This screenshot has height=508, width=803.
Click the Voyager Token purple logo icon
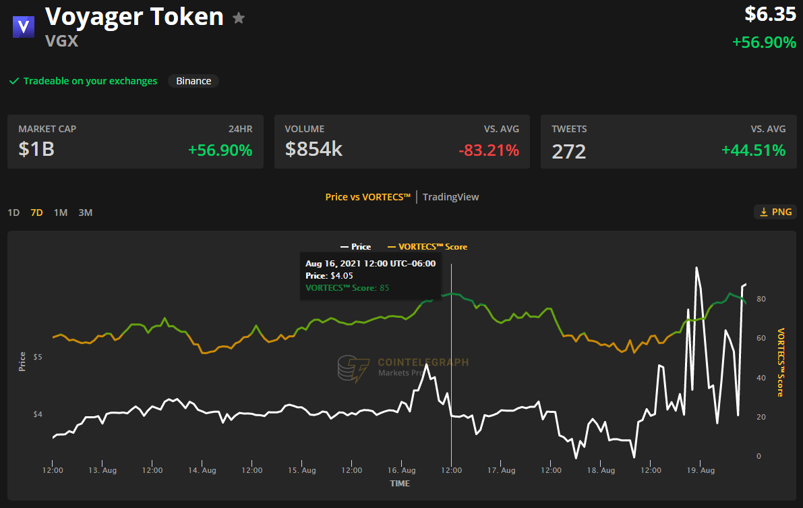pyautogui.click(x=24, y=26)
